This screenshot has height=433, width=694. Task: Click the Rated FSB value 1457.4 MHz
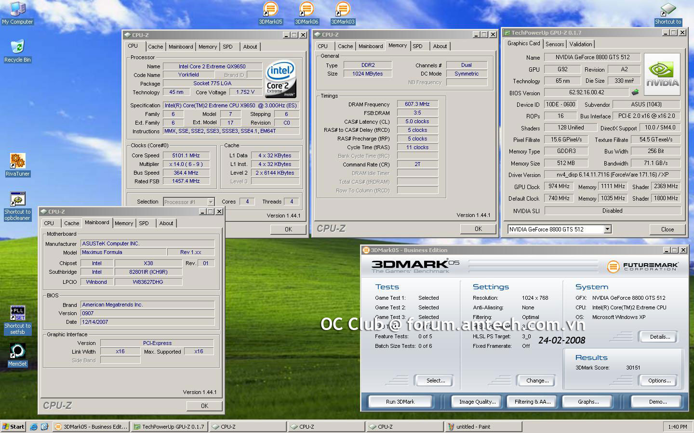[186, 181]
